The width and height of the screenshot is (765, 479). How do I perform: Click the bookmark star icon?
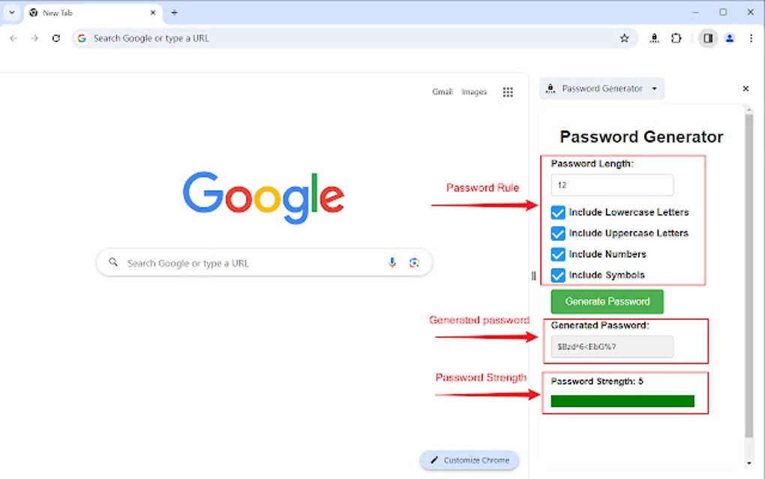pos(625,38)
